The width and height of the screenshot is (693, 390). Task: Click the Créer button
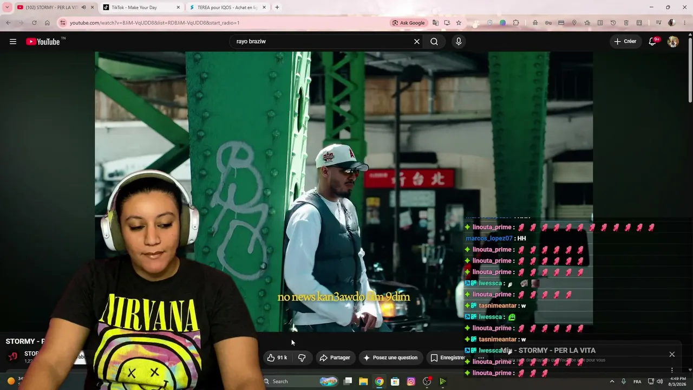click(x=625, y=41)
